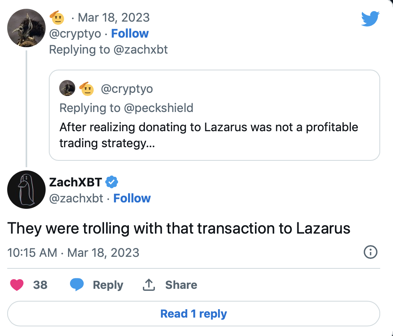This screenshot has width=393, height=336.
Task: Click the blue reply speech bubble icon
Action: [x=77, y=285]
